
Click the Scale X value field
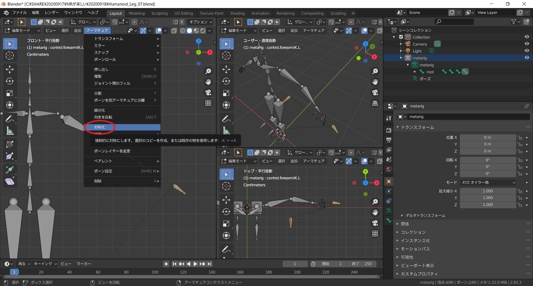tap(487, 191)
